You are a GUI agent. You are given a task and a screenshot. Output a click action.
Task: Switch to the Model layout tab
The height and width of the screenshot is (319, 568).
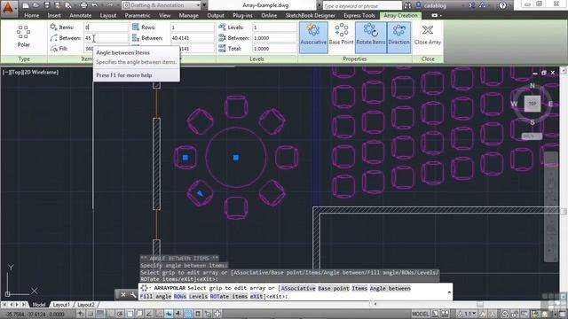39,305
